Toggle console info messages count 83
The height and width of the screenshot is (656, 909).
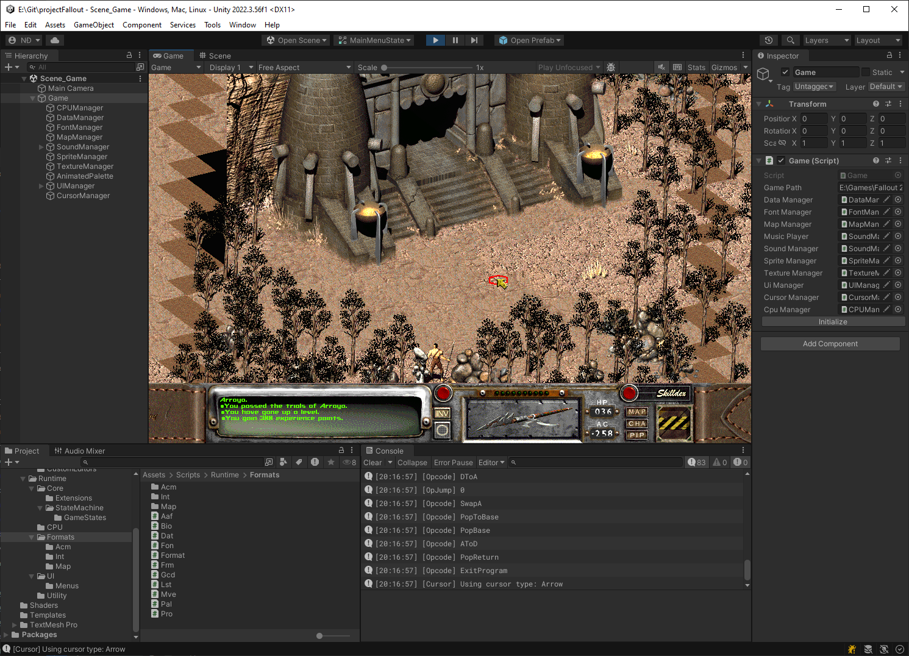696,462
